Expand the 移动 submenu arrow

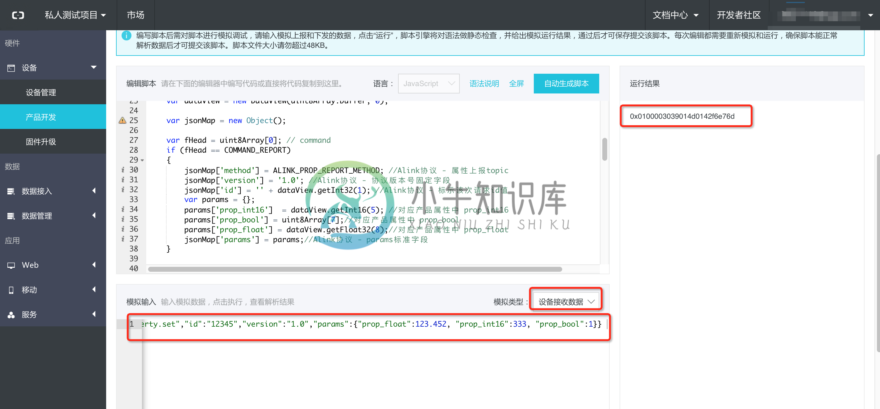(94, 289)
